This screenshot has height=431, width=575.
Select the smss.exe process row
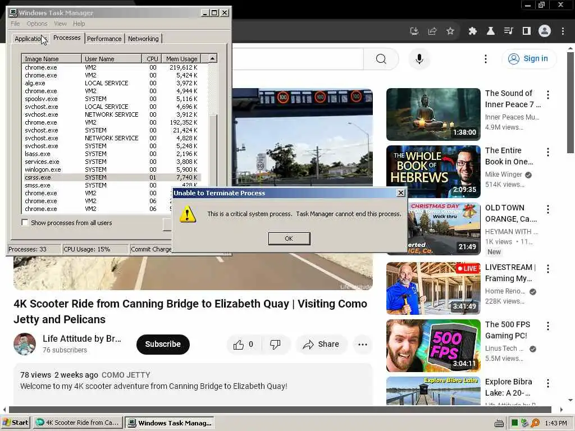pyautogui.click(x=112, y=185)
